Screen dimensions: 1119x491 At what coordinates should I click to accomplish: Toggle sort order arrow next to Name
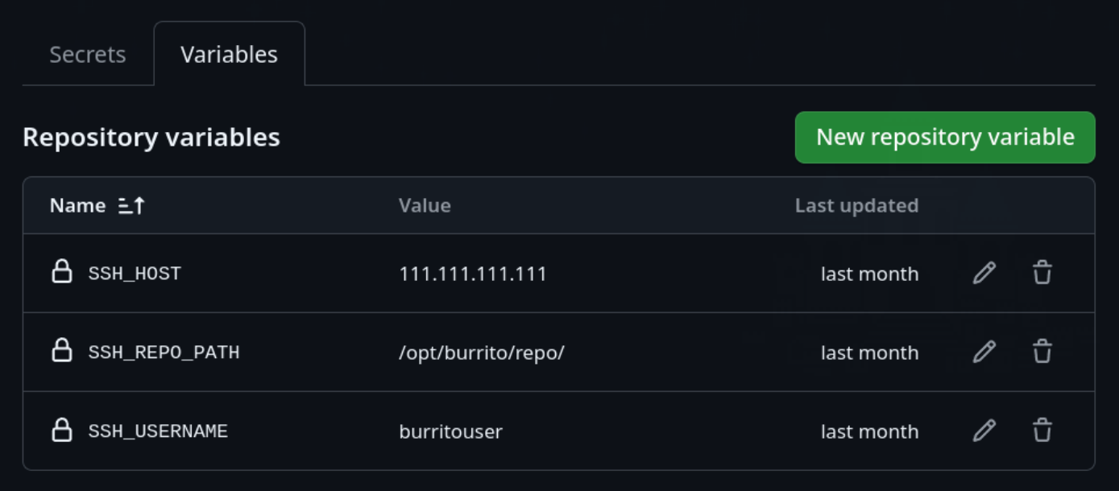[x=131, y=206]
